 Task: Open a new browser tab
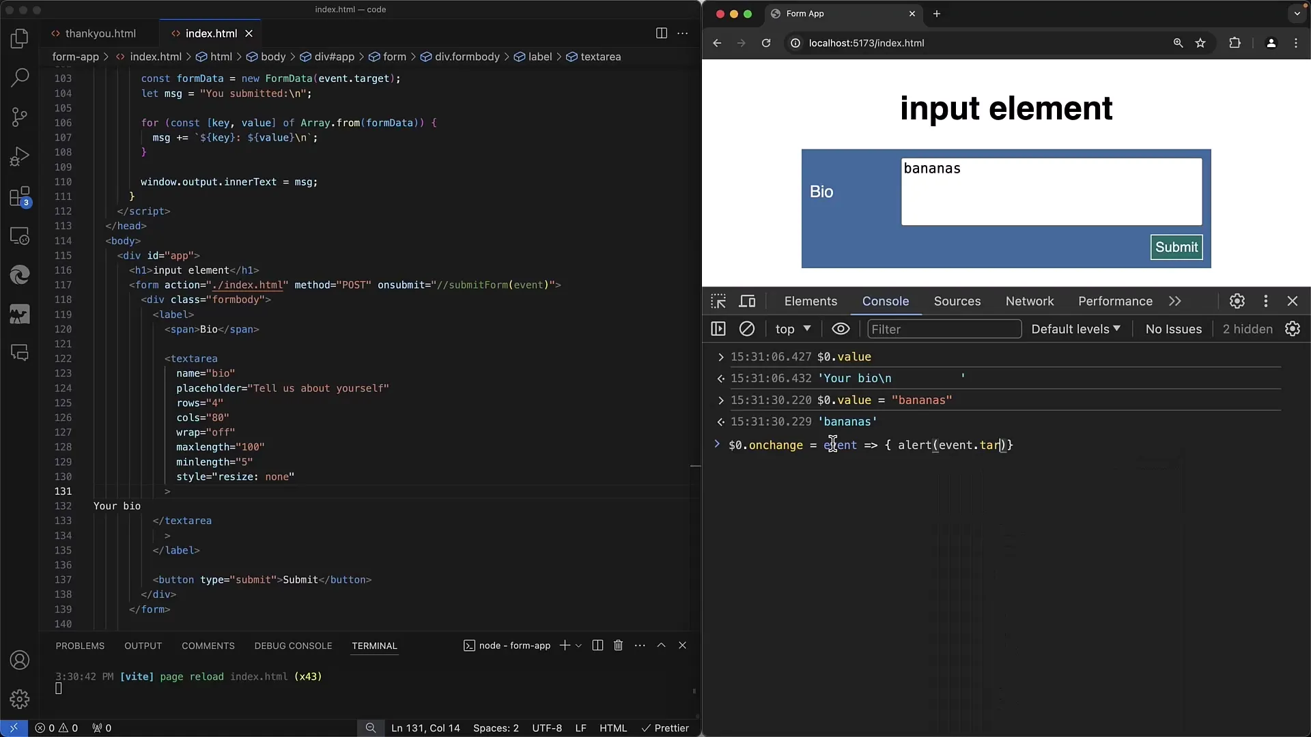point(937,14)
